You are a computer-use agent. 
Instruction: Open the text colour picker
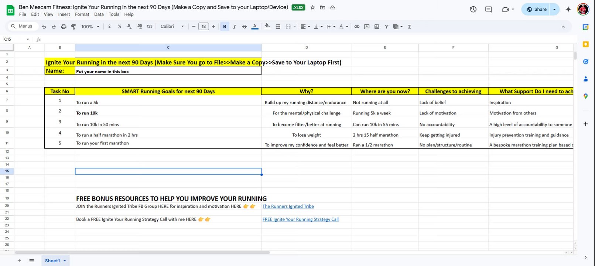coord(254,27)
